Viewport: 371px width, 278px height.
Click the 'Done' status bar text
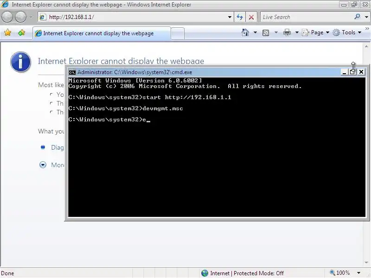(7, 273)
